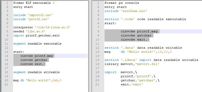Click the 'segment readable writeable' line
Screen dimensions: 202x92
click(x=37, y=72)
